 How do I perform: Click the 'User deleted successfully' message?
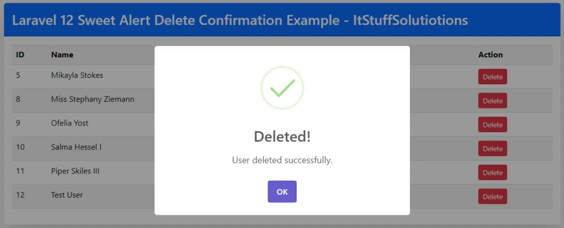coord(282,161)
